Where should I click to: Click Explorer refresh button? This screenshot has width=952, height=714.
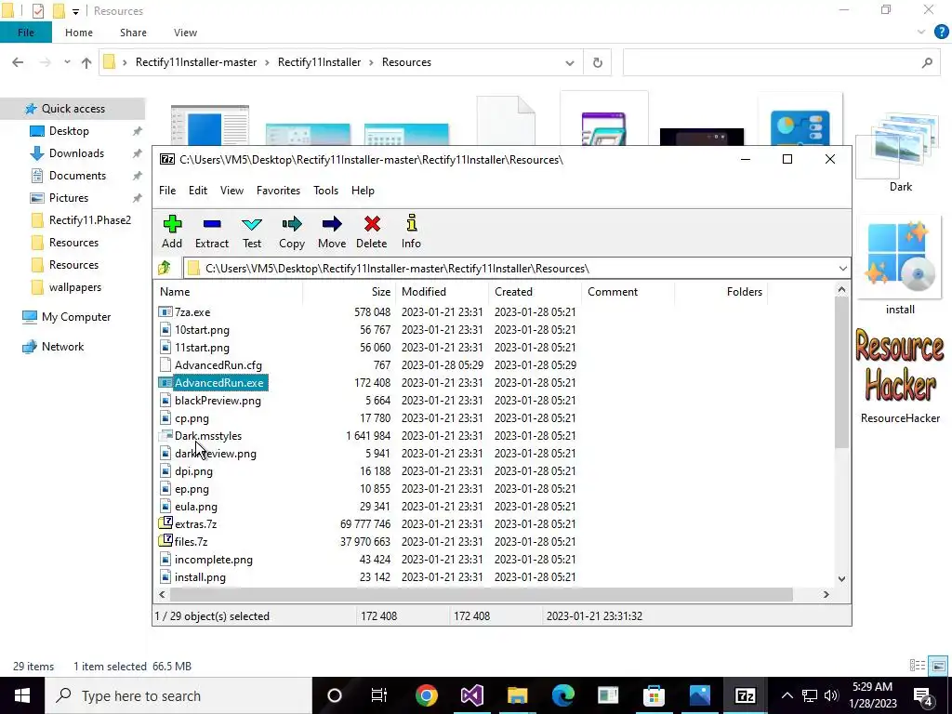tap(598, 62)
